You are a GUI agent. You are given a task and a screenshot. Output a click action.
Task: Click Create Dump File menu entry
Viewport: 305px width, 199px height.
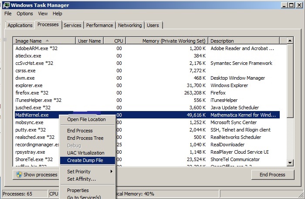[88, 160]
